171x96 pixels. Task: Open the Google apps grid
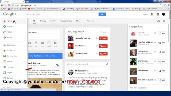click(x=152, y=14)
